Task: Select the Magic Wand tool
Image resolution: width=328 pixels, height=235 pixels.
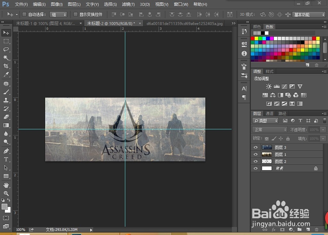Action: pos(6,58)
